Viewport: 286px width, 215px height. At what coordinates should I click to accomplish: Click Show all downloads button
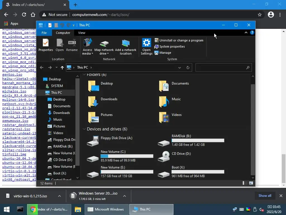pyautogui.click(x=265, y=196)
